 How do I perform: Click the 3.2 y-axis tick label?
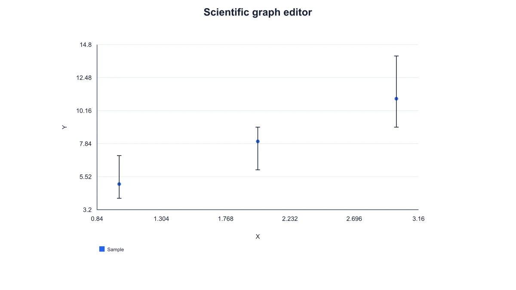point(87,210)
